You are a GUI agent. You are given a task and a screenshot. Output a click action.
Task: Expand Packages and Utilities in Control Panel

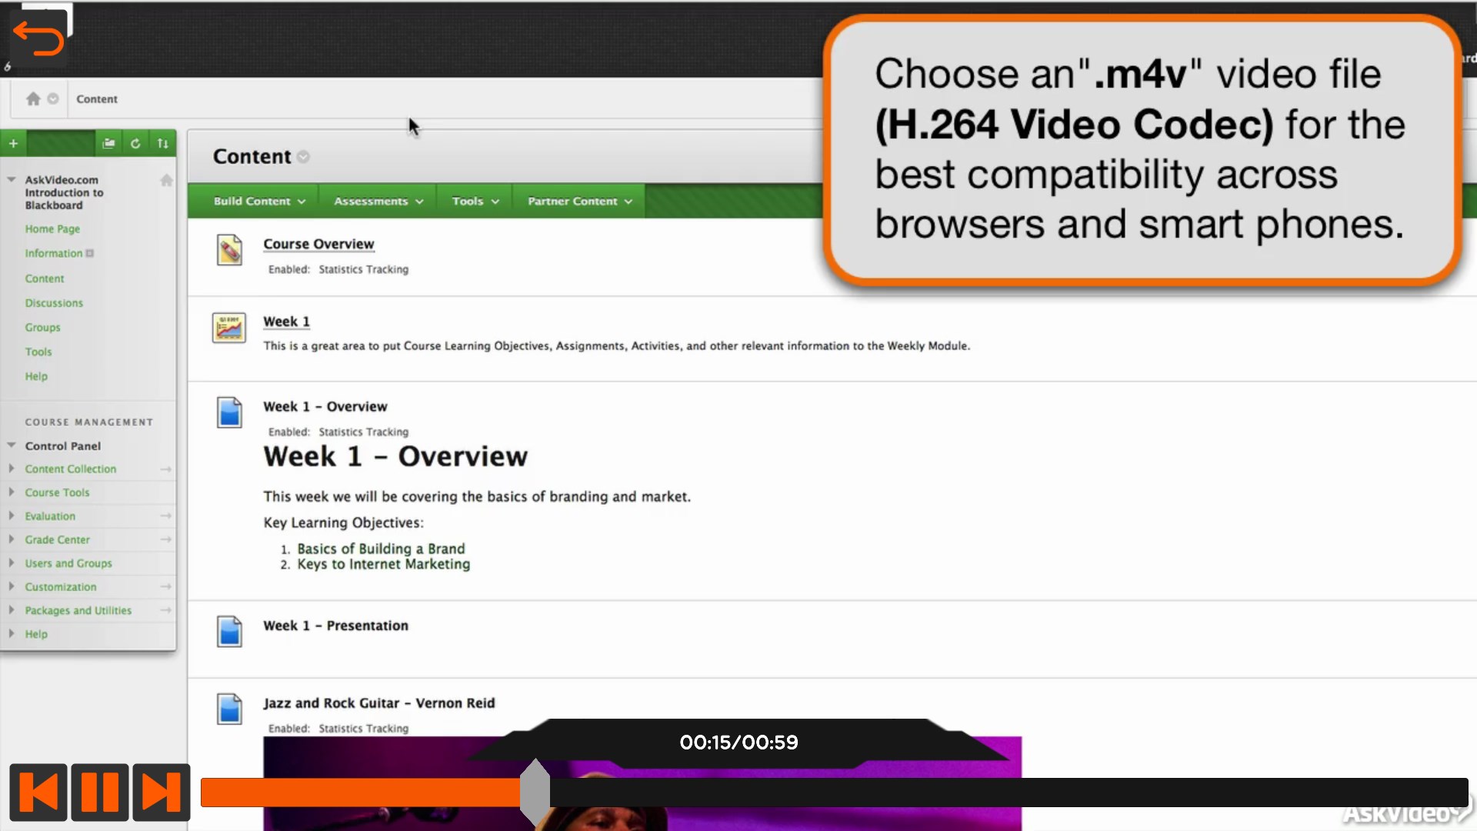tap(78, 610)
